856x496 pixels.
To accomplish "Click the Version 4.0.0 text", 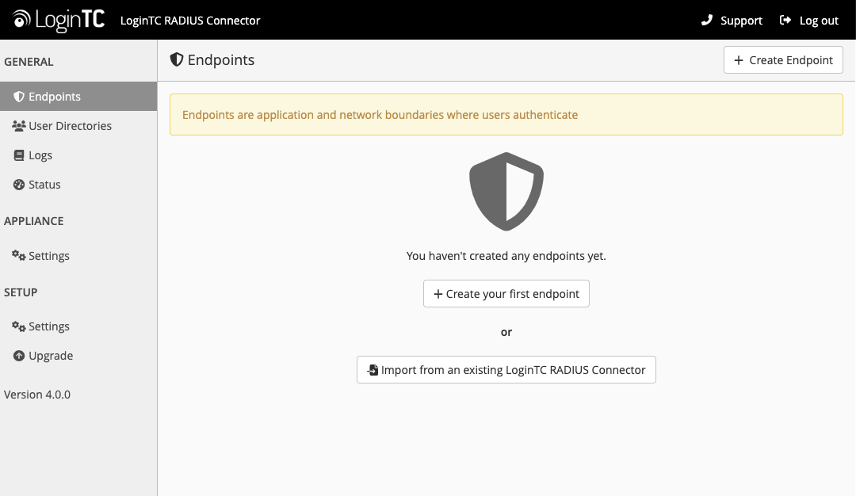I will [x=37, y=395].
